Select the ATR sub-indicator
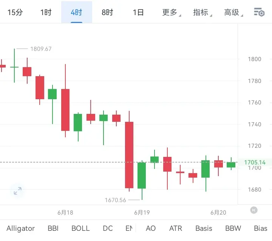Image resolution: width=272 pixels, height=241 pixels. point(176,228)
